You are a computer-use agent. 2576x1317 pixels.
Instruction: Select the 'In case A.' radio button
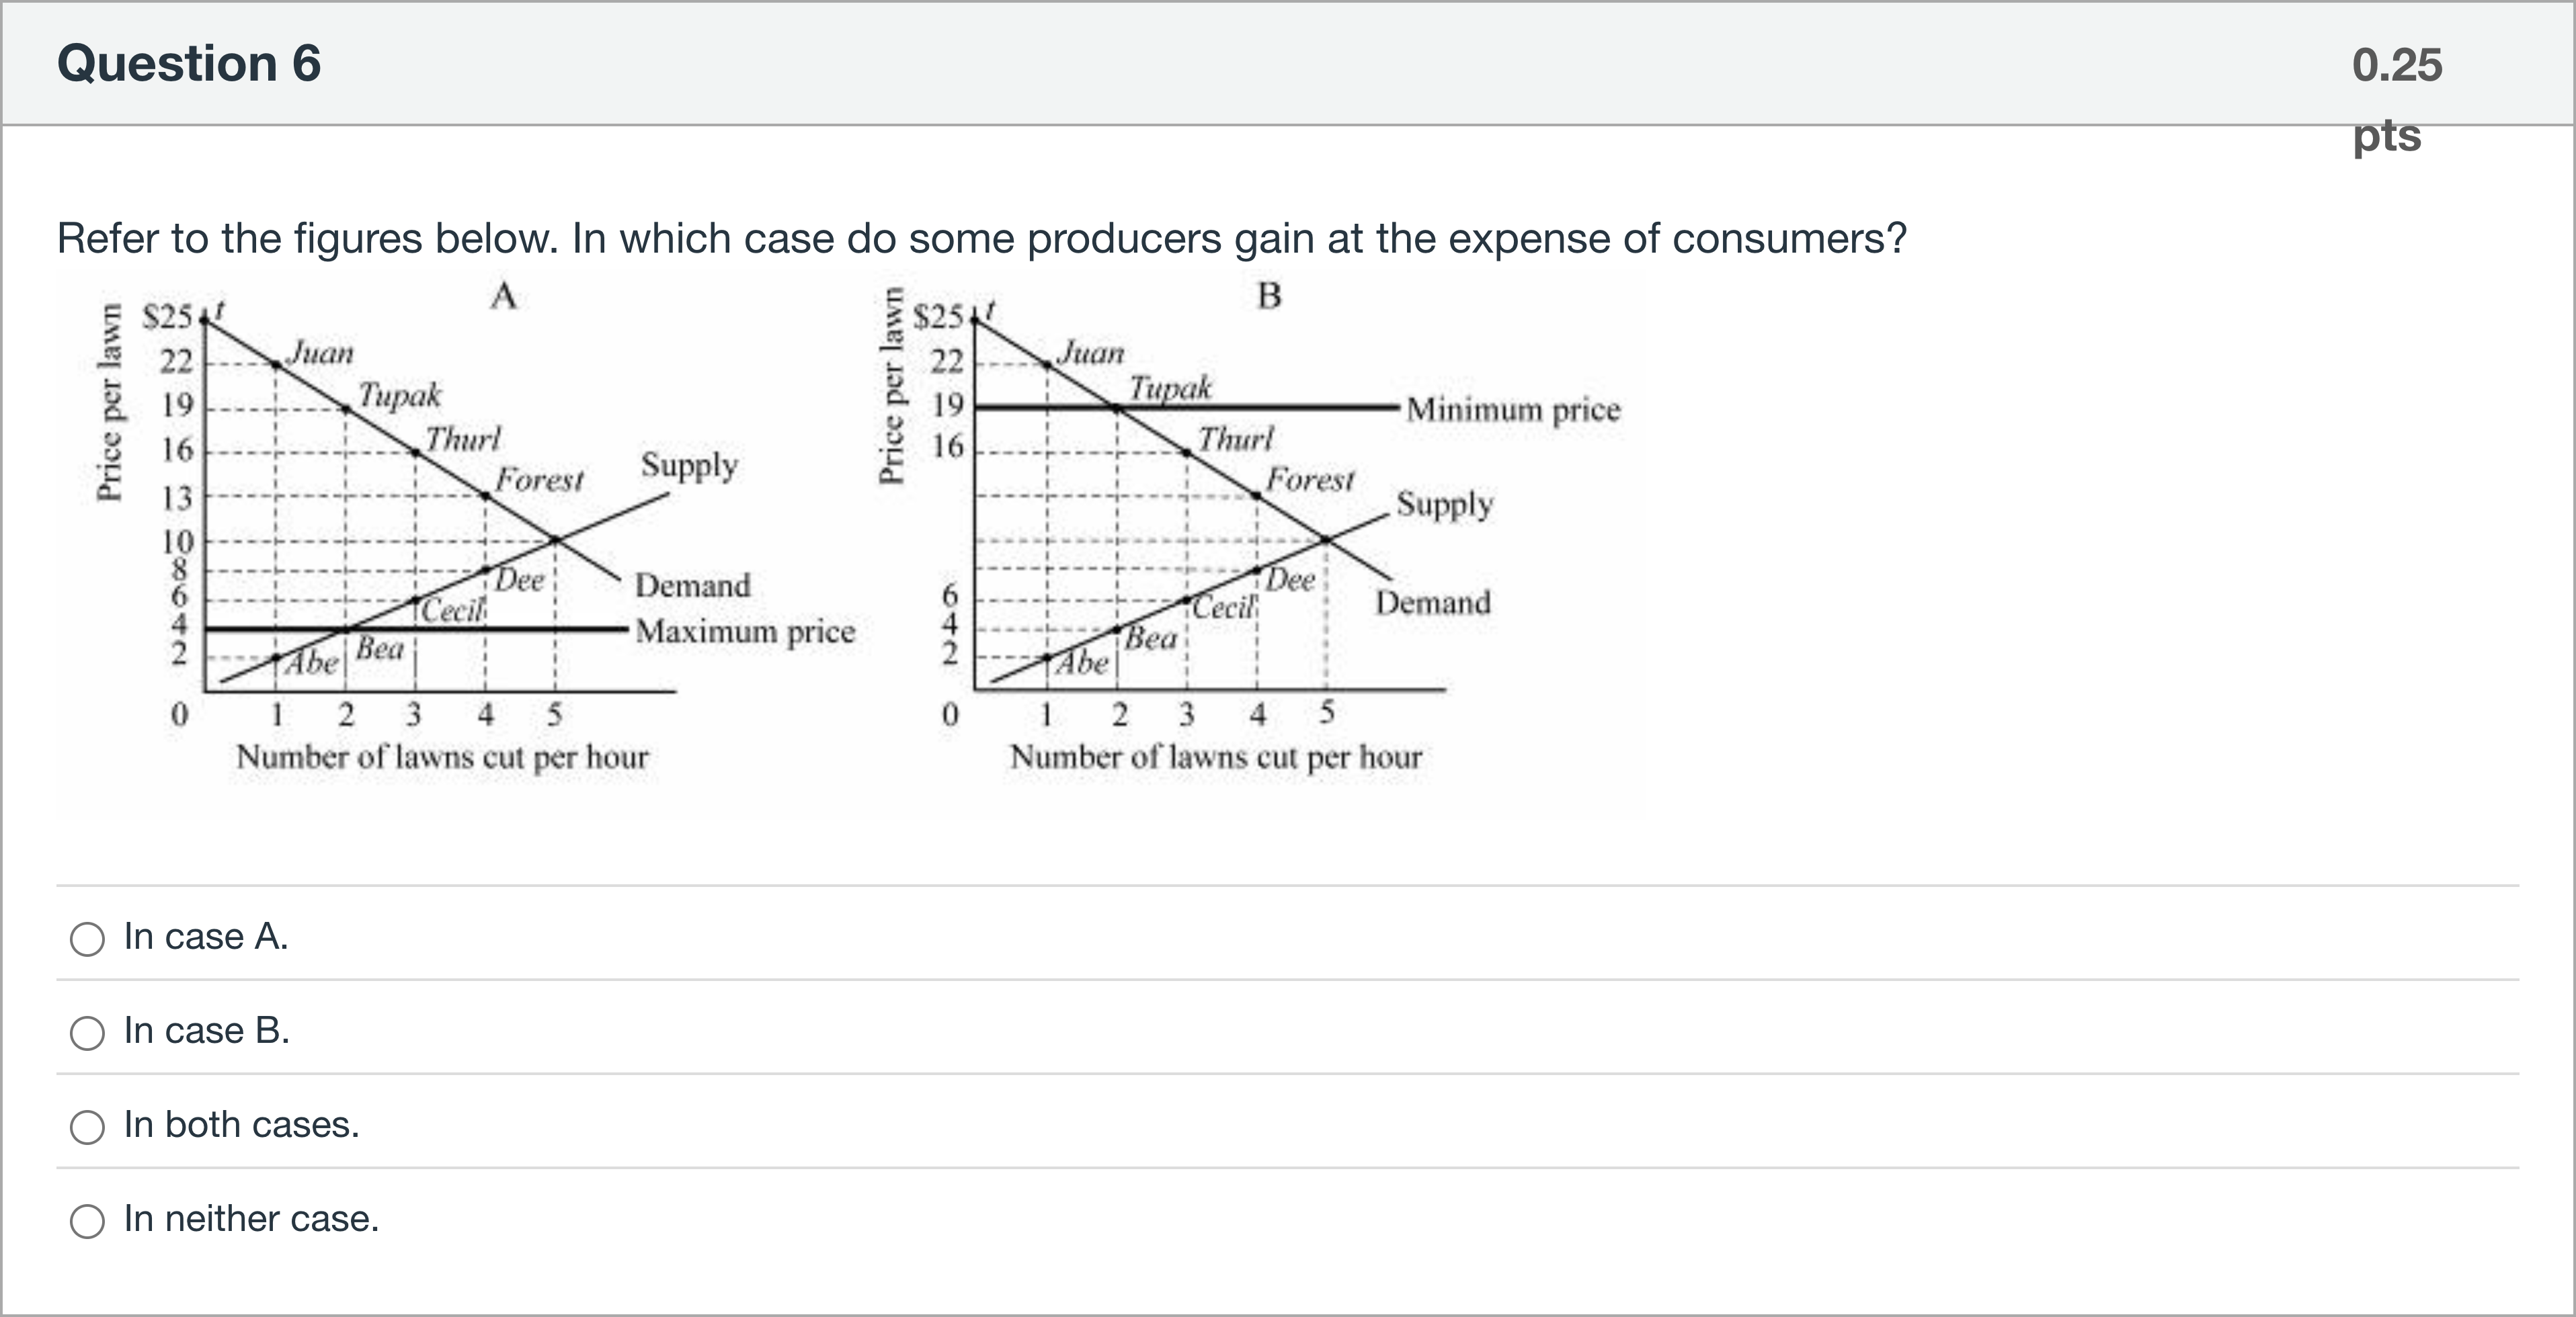point(87,938)
